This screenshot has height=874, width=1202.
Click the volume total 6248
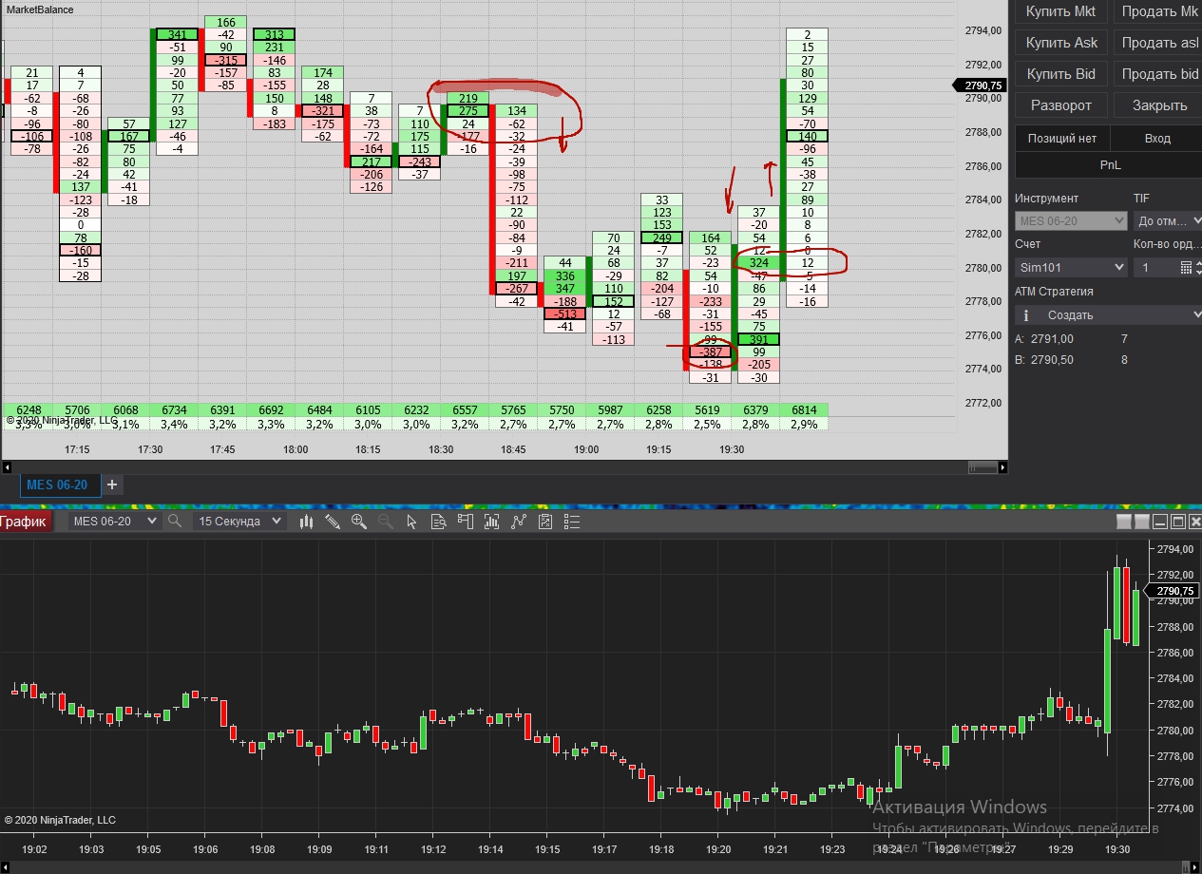click(29, 410)
